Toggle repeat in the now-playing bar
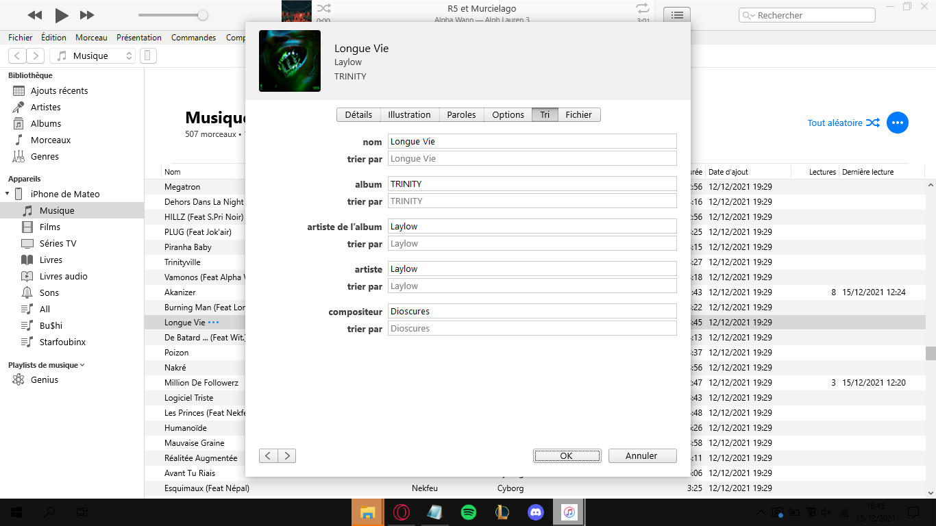 pos(642,8)
